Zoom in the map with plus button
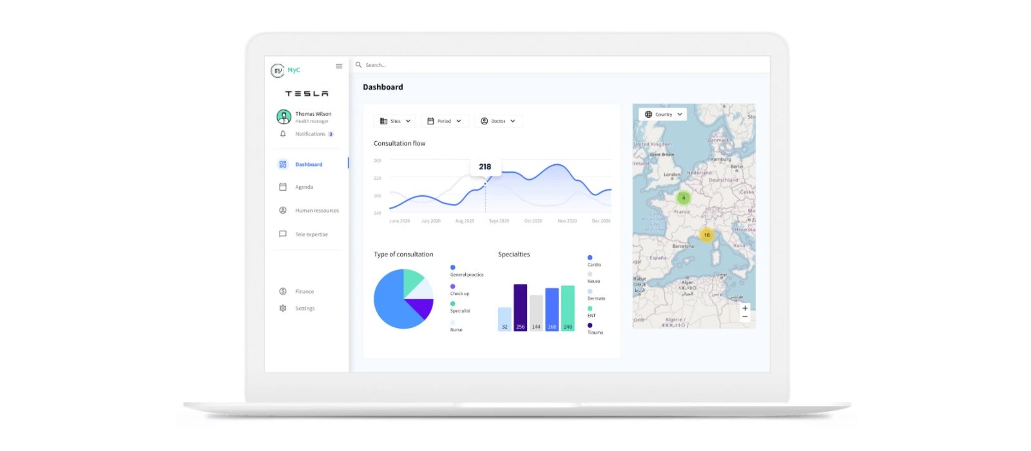The width and height of the screenshot is (1031, 451). point(745,308)
